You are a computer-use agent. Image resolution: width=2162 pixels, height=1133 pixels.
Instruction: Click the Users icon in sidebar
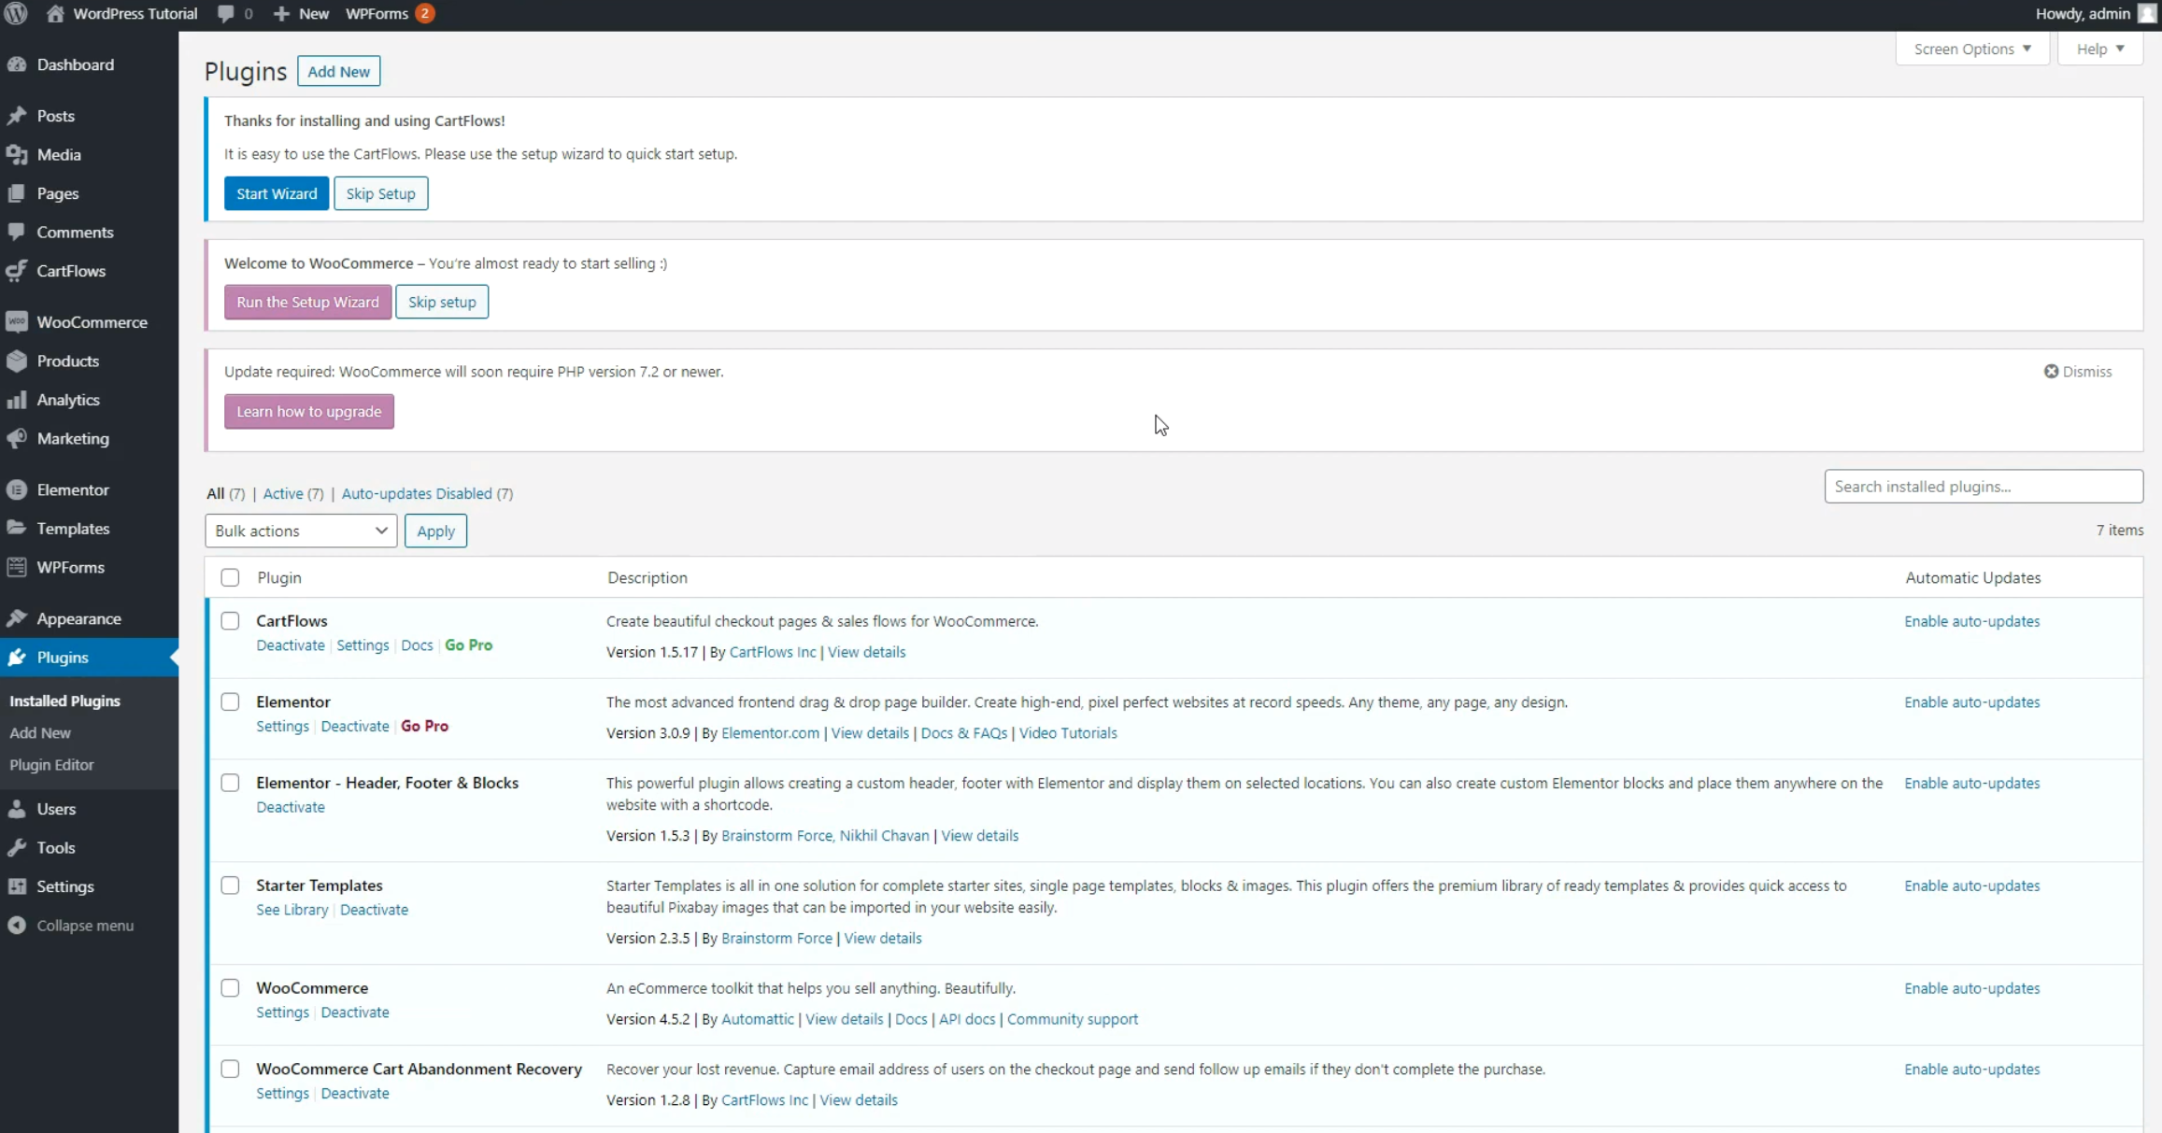17,809
